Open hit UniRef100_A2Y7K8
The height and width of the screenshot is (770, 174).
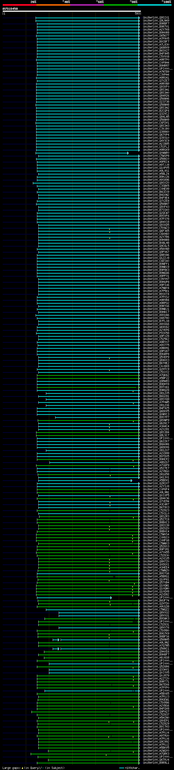pyautogui.click(x=156, y=29)
